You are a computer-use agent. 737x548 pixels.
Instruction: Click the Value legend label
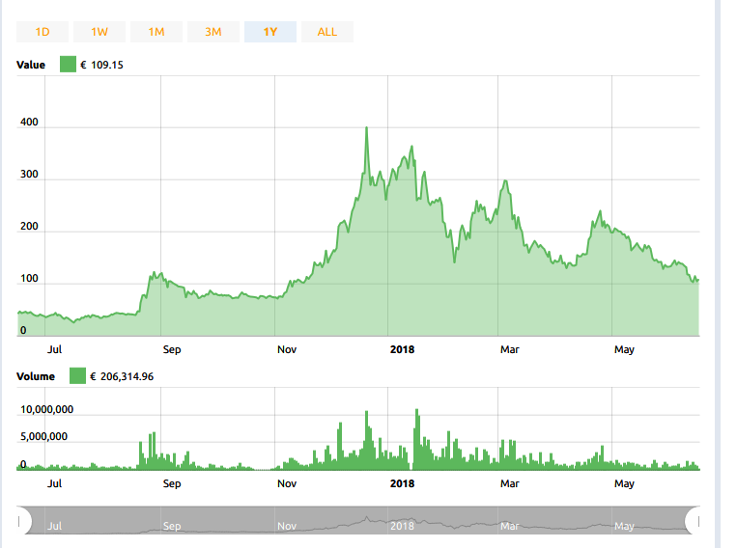tap(31, 65)
